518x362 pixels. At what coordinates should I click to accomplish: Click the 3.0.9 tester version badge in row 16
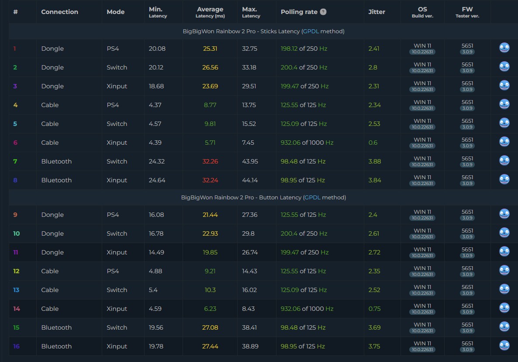tap(467, 350)
